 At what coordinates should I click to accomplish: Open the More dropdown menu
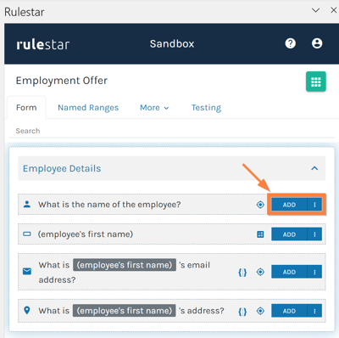(x=154, y=108)
